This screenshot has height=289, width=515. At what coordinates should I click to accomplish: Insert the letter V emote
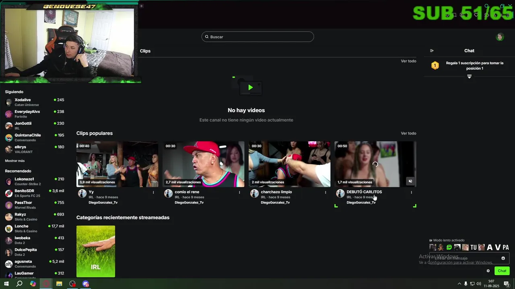[498, 247]
